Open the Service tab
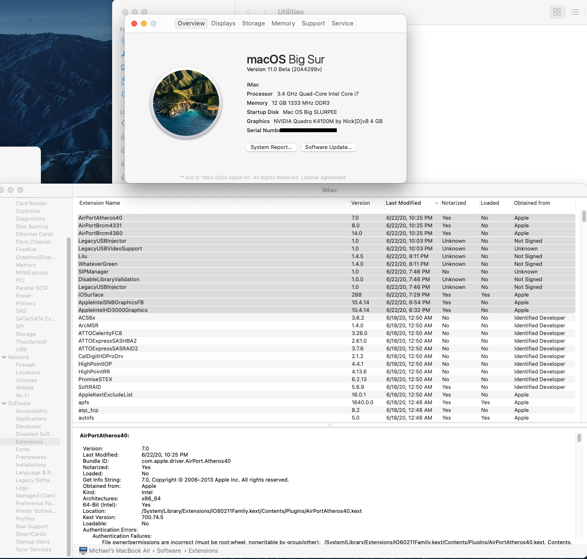This screenshot has width=587, height=559. [x=343, y=23]
